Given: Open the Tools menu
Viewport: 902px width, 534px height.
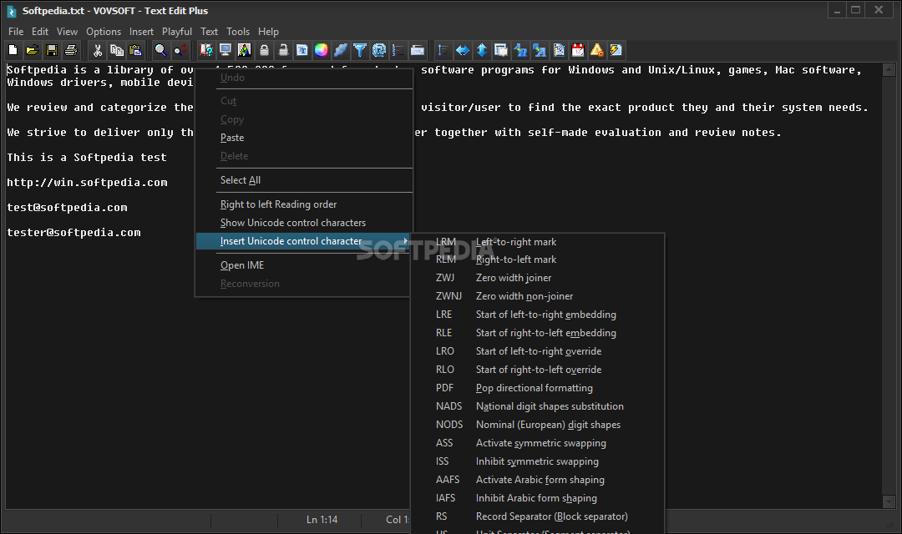Looking at the screenshot, I should tap(237, 32).
